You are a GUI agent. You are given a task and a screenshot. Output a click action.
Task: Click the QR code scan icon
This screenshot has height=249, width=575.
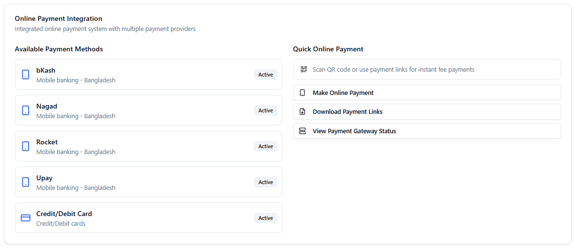(x=304, y=69)
